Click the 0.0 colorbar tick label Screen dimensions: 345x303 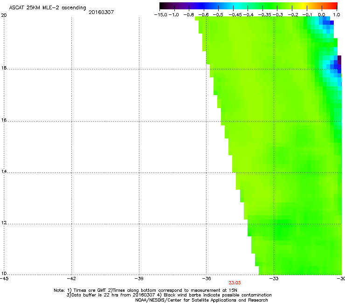(x=322, y=15)
